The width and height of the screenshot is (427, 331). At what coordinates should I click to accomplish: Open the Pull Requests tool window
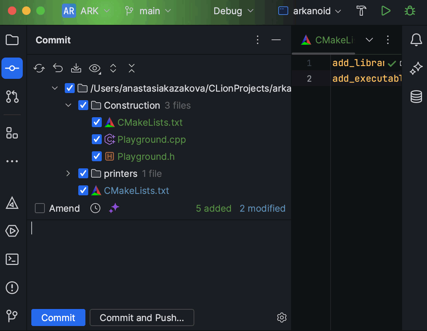[12, 97]
